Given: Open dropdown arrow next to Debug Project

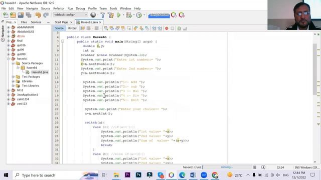Looking at the screenshot, I should click(134, 15).
